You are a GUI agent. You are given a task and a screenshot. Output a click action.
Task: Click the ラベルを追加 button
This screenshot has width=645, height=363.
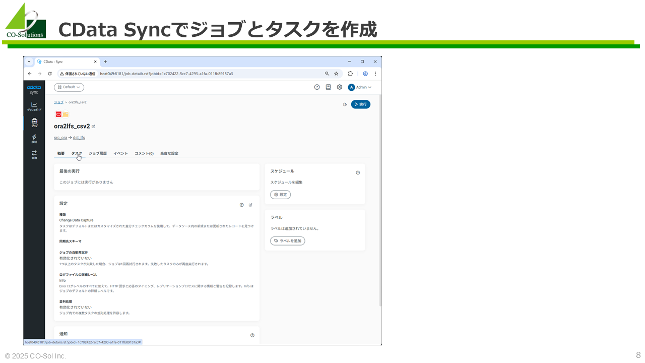point(288,241)
